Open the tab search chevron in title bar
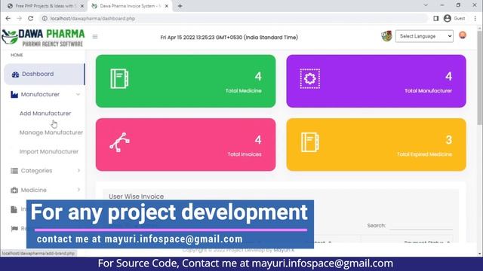 [x=426, y=5]
